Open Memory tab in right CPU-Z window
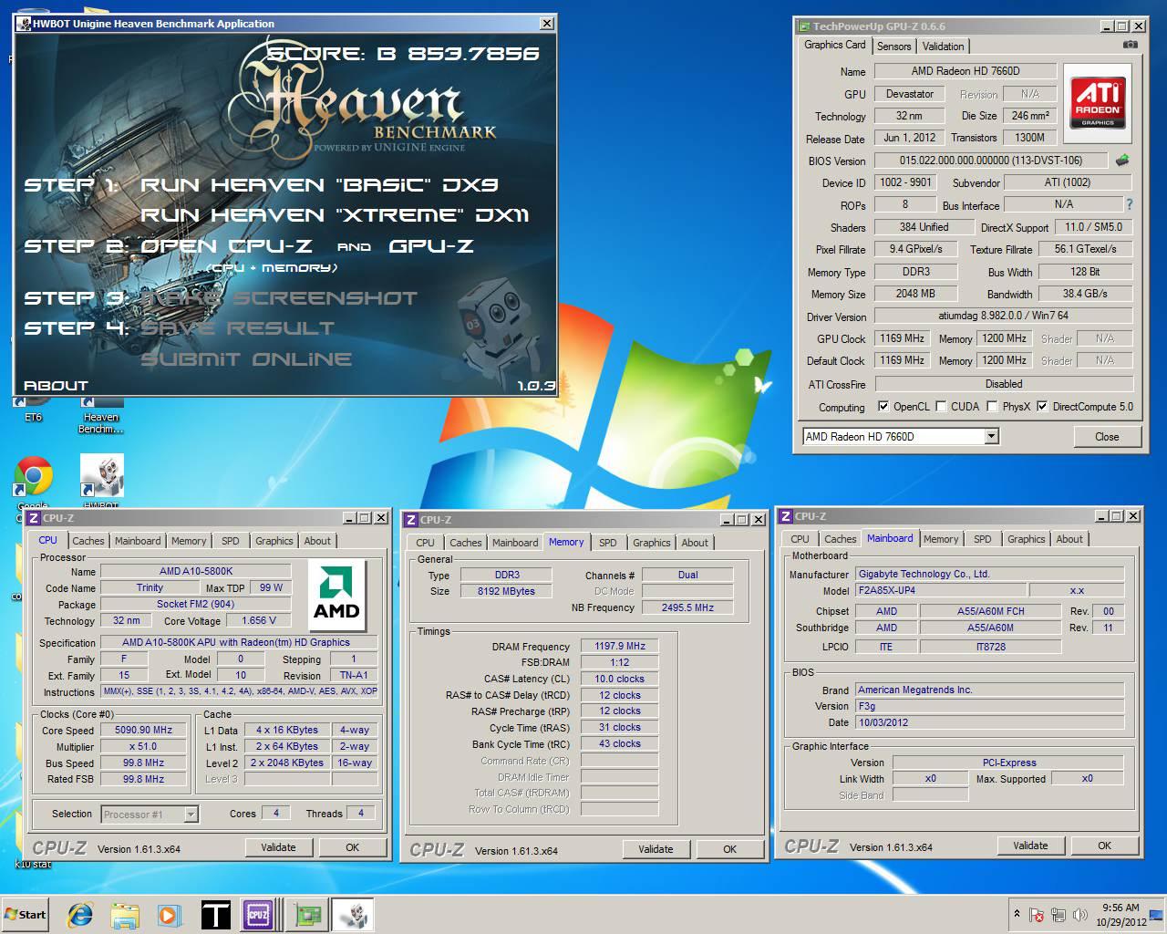Image resolution: width=1167 pixels, height=934 pixels. (941, 539)
